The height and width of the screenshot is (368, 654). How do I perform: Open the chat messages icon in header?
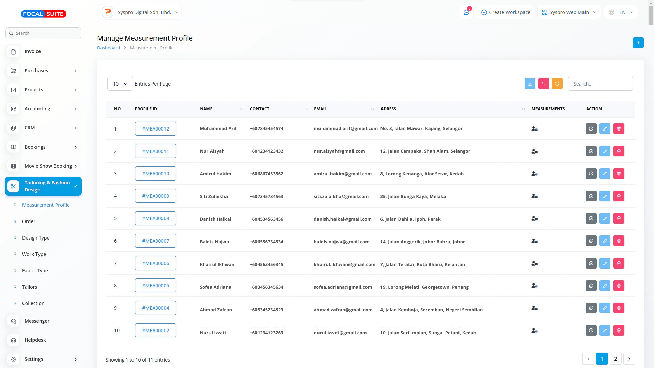click(x=466, y=12)
